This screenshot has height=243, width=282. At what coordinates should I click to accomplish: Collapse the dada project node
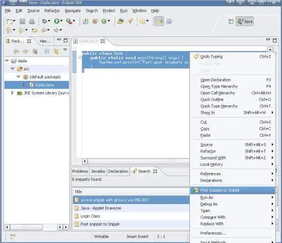point(7,61)
